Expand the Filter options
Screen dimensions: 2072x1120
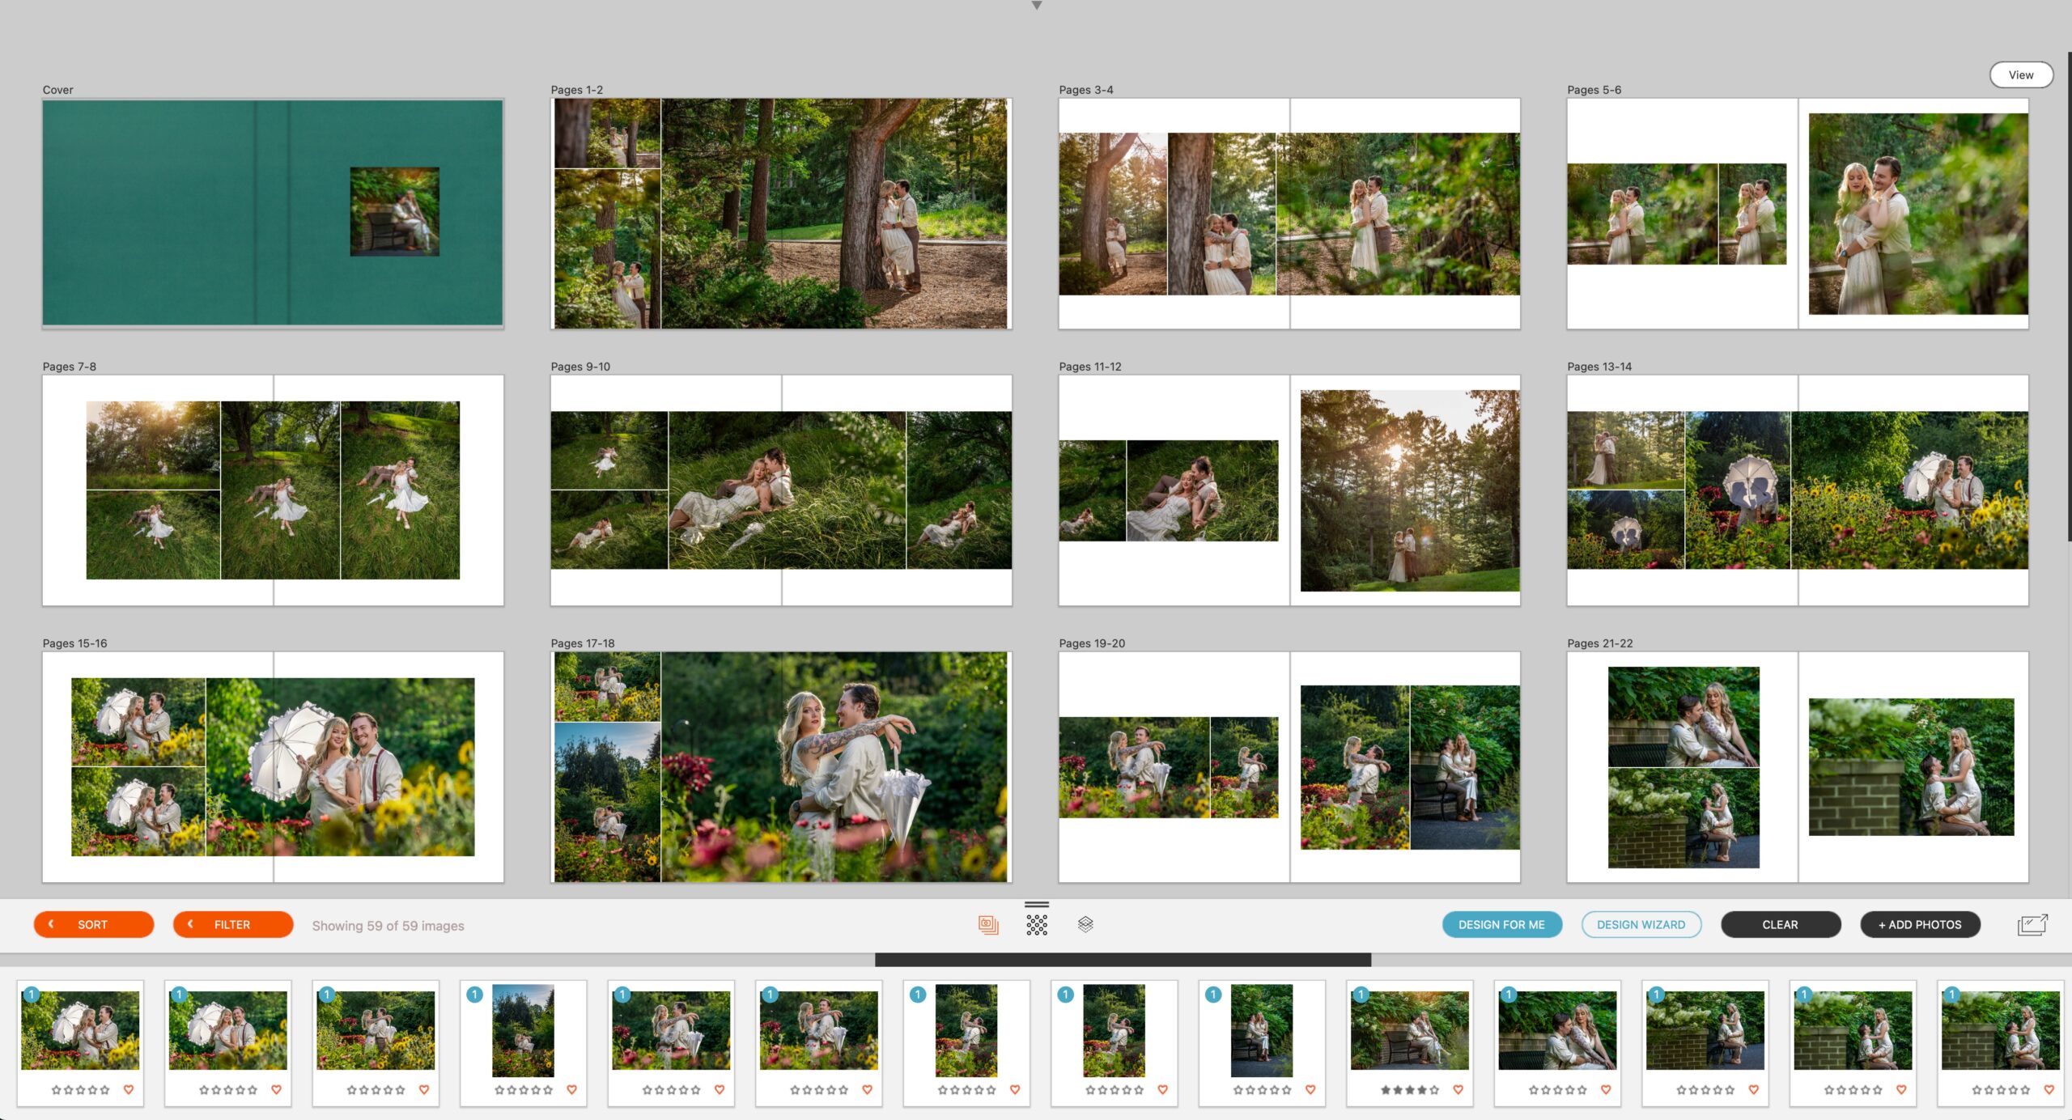[233, 924]
